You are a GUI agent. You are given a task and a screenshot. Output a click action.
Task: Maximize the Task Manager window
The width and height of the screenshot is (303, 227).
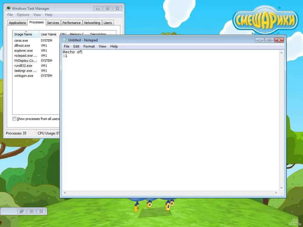[x=107, y=9]
